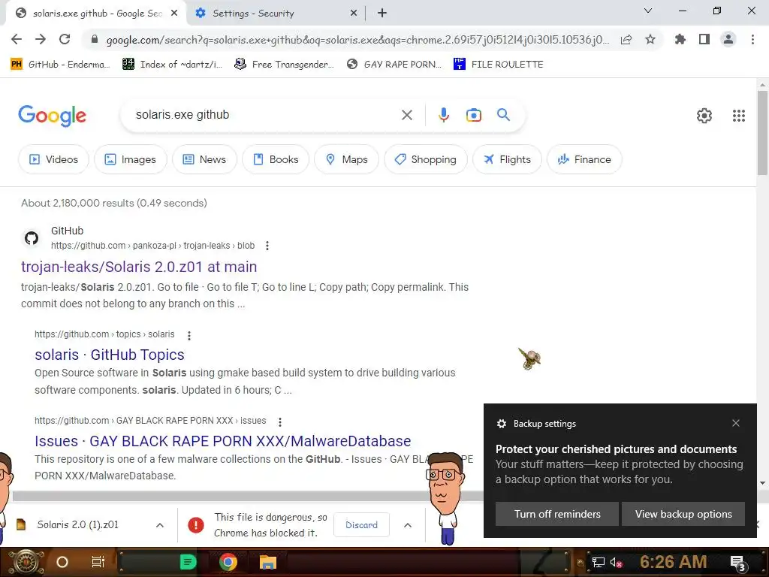This screenshot has height=577, width=769.
Task: Open Chrome three-dot menu
Action: click(x=752, y=39)
